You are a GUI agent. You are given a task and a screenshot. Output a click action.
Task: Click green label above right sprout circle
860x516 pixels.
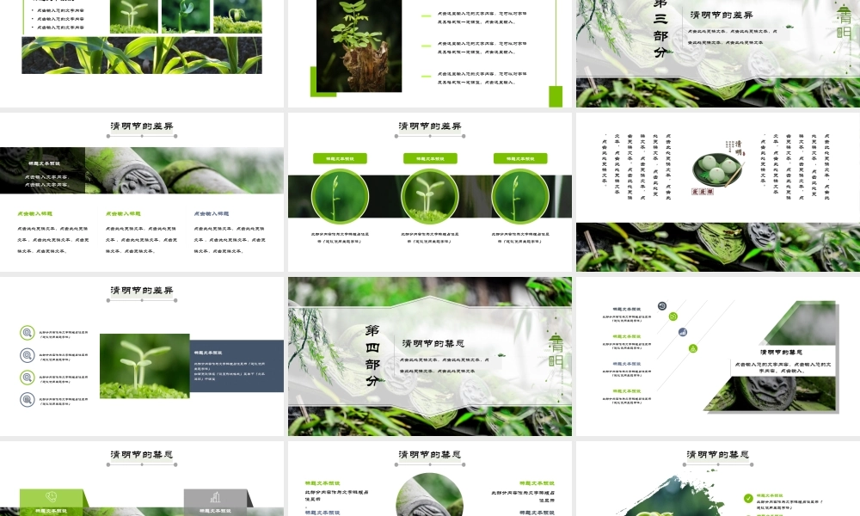520,158
